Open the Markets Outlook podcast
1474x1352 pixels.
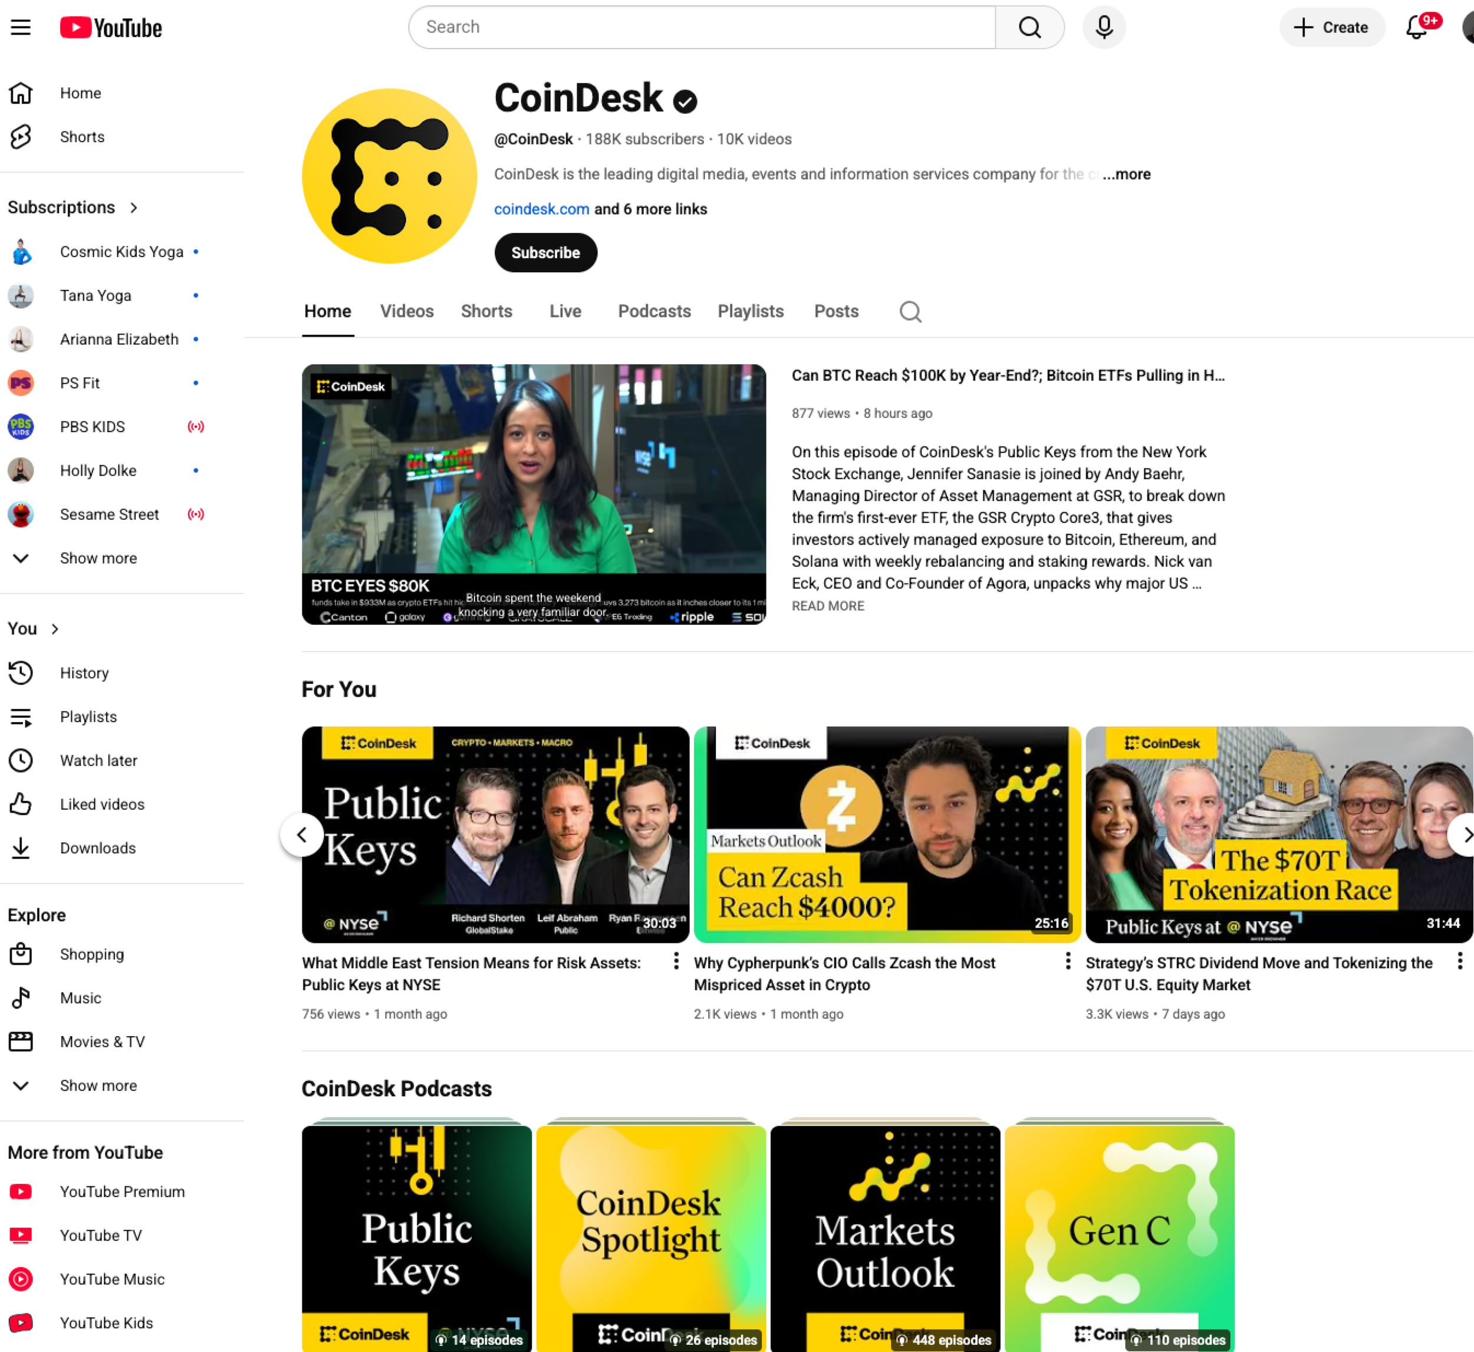tap(885, 1238)
